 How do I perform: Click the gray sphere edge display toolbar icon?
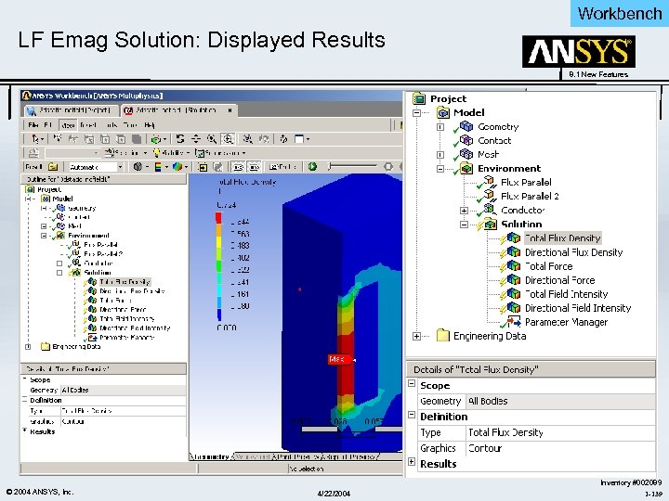[138, 167]
